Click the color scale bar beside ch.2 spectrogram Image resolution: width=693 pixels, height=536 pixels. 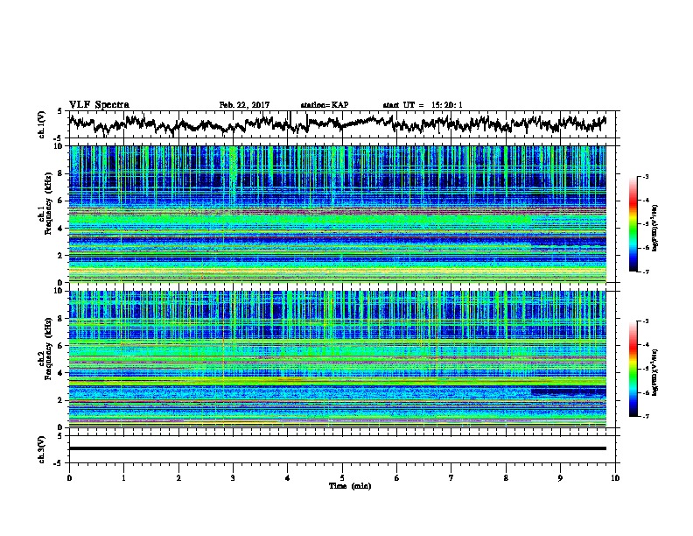click(x=633, y=369)
